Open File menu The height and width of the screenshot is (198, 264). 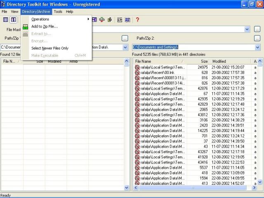coord(5,12)
